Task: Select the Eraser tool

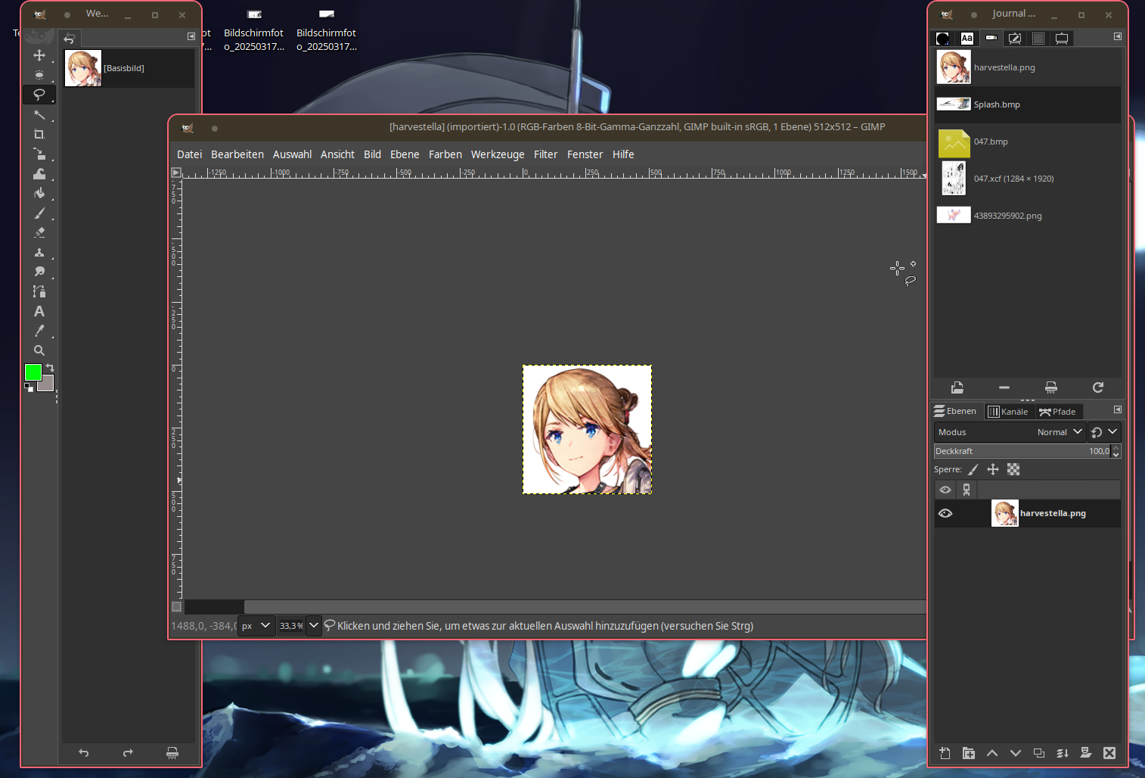Action: coord(39,232)
